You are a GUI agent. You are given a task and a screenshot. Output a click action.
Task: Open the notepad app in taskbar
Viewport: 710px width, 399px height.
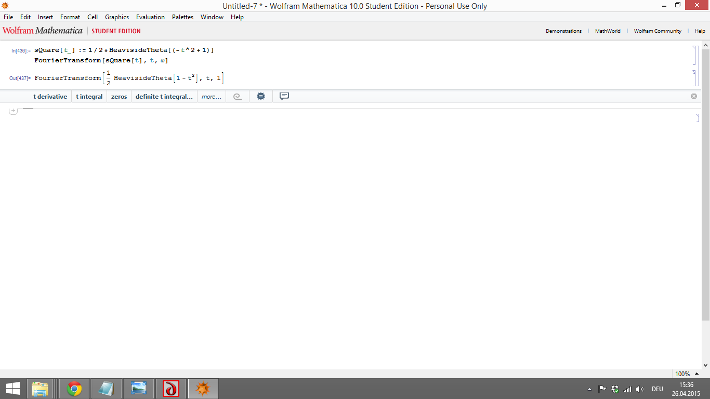(x=107, y=389)
